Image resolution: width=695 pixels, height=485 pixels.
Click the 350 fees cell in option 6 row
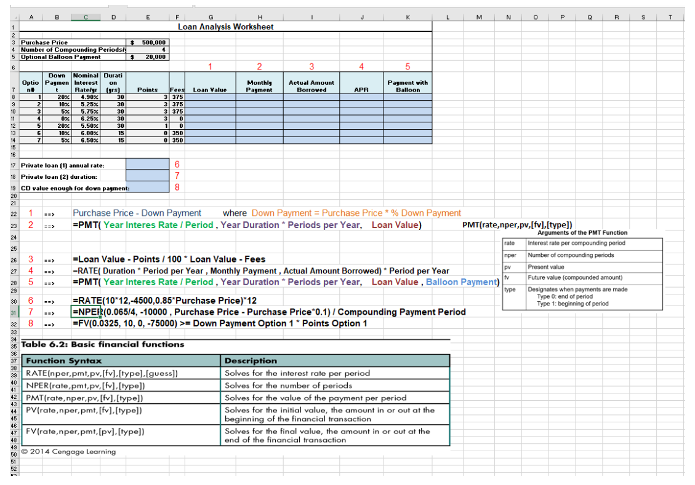coord(177,133)
